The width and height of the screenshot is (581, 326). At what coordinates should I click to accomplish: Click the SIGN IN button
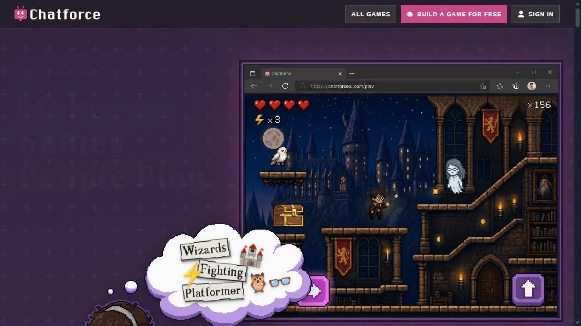[536, 14]
